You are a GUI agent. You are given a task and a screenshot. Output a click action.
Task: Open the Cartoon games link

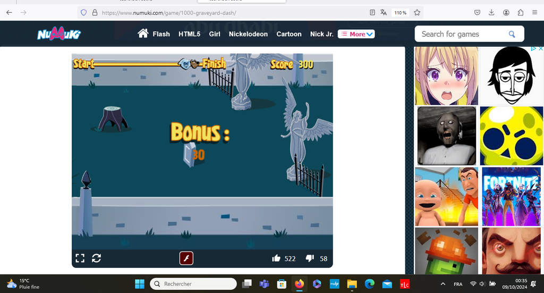[x=289, y=34]
